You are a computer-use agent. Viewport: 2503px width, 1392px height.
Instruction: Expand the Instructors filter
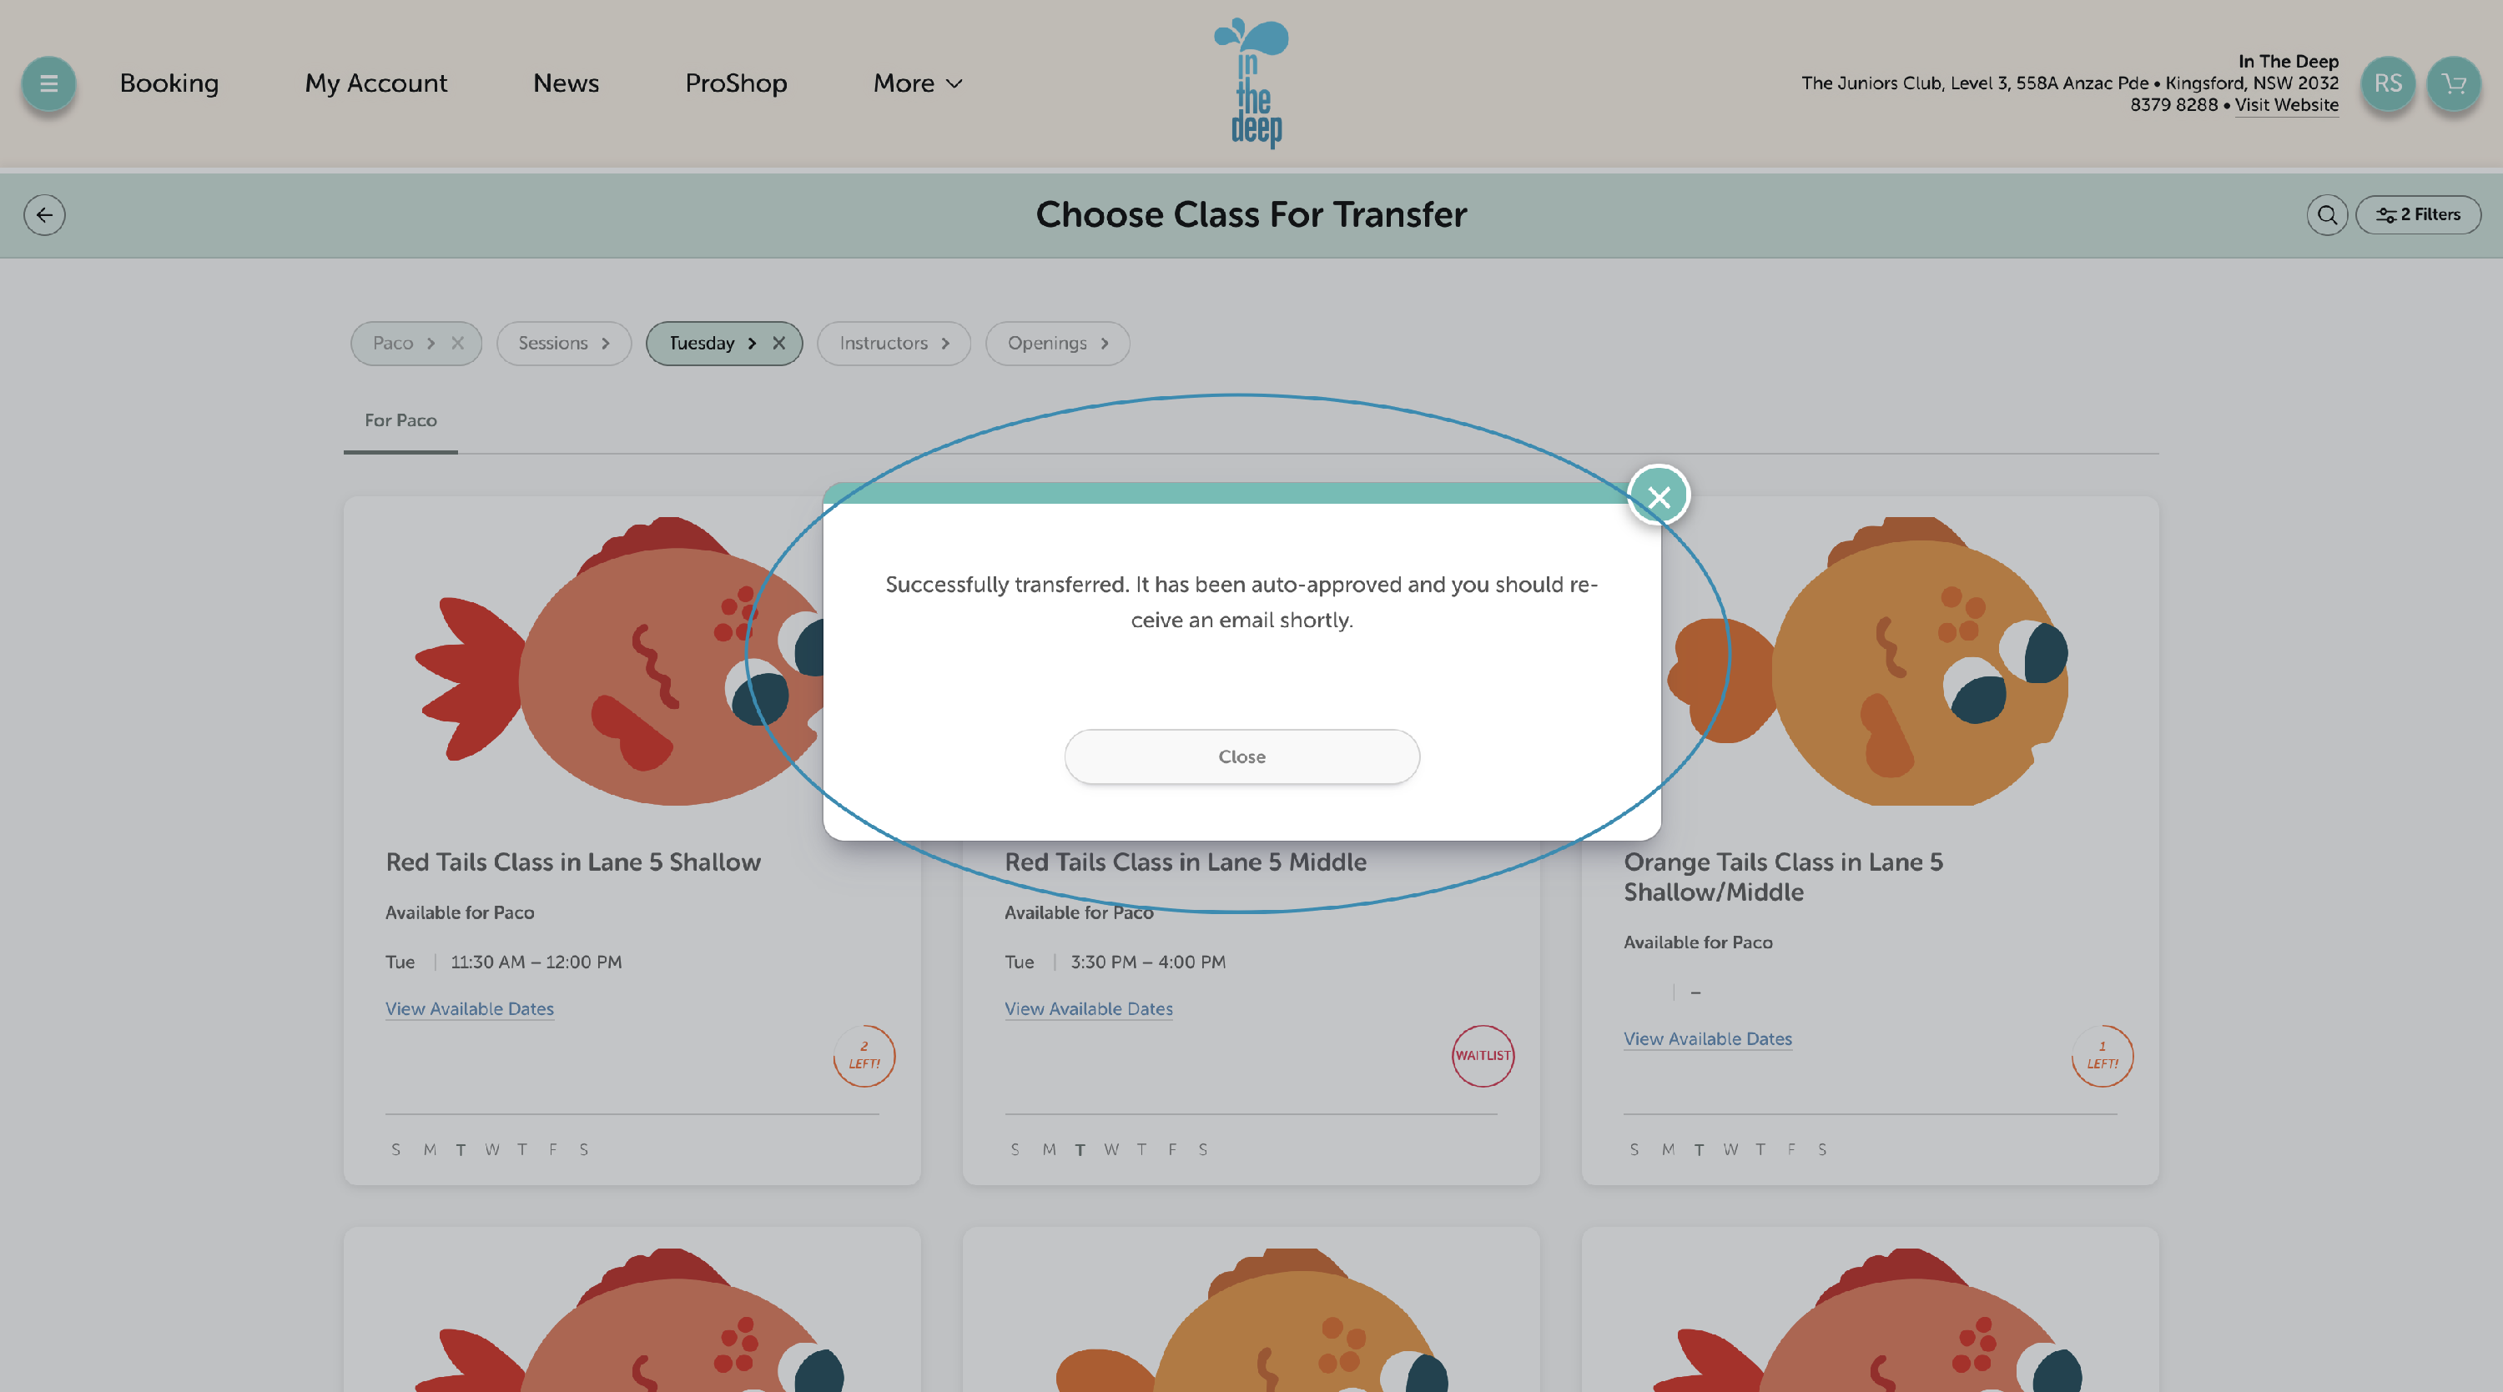[x=894, y=343]
